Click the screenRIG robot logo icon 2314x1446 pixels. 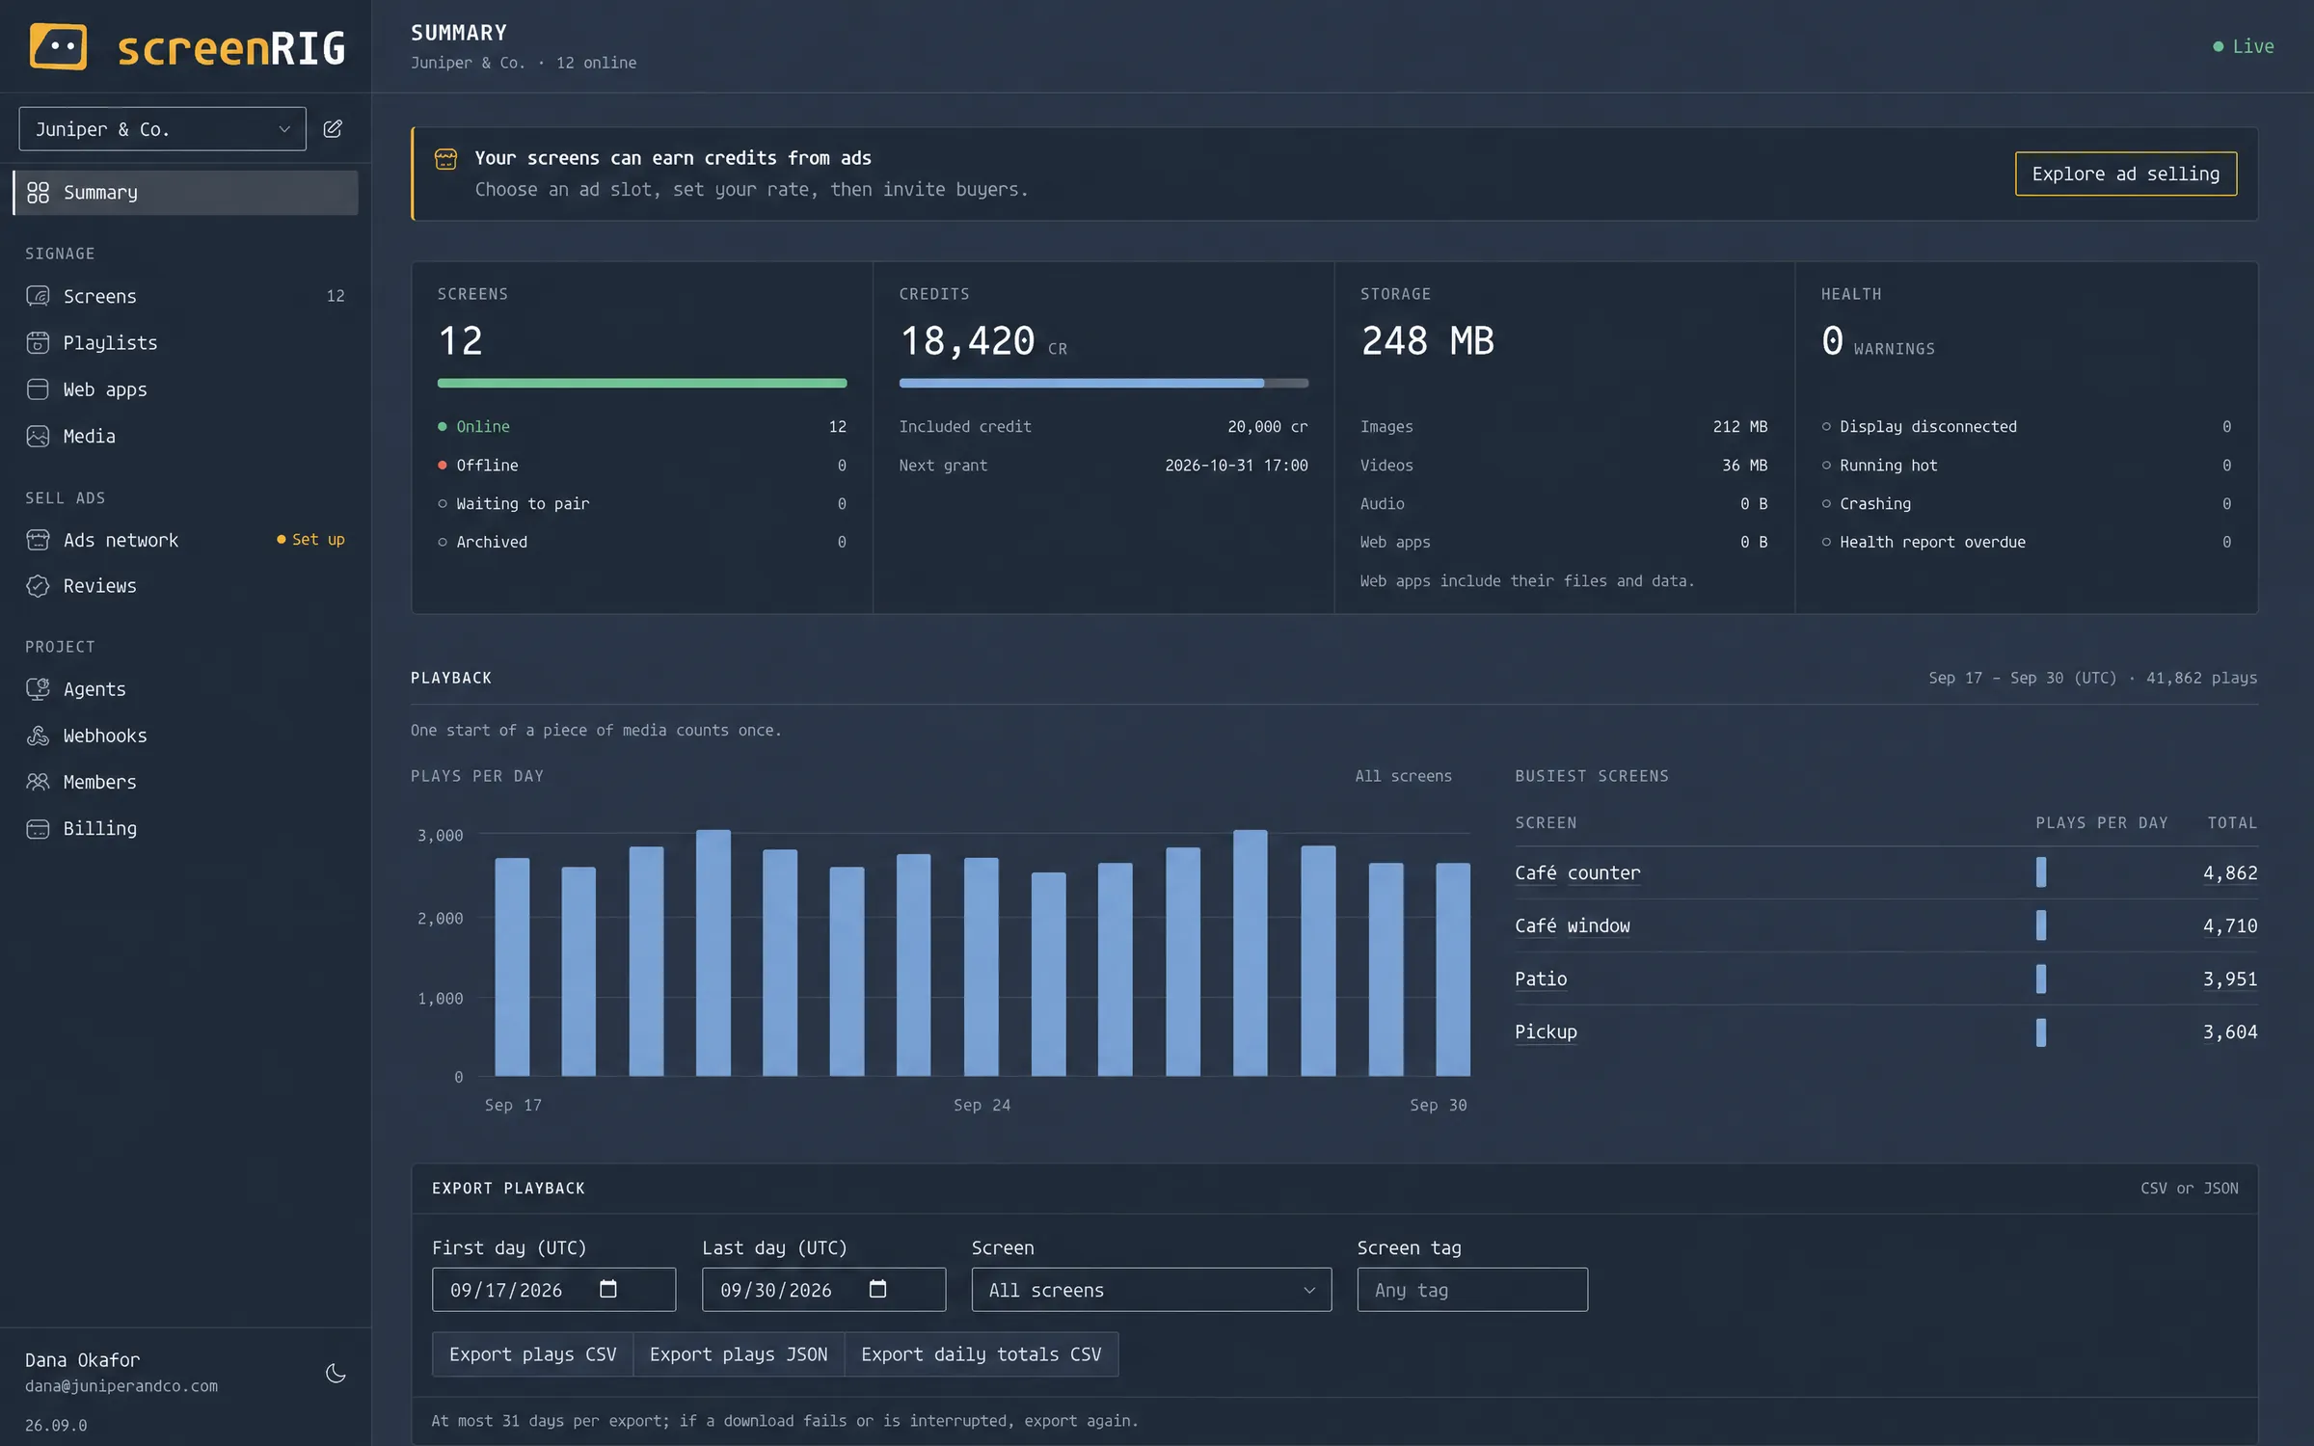pos(58,46)
